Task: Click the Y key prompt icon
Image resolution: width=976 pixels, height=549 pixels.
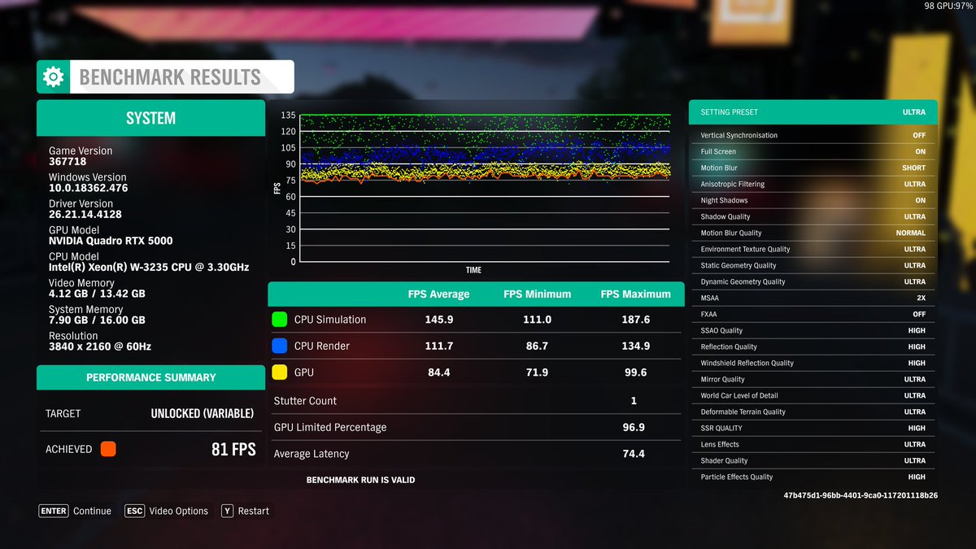Action: 226,511
